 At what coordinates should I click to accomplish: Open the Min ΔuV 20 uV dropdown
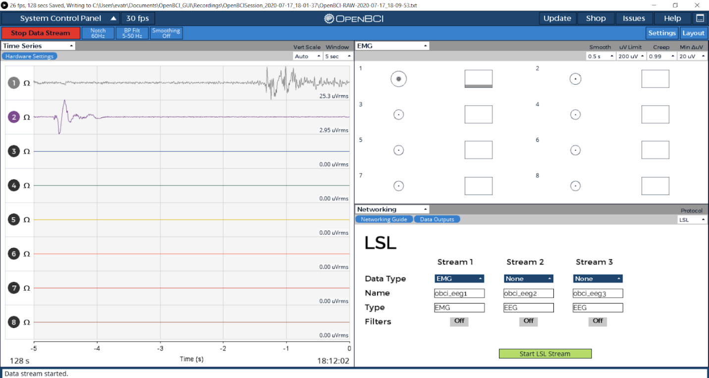pos(692,56)
